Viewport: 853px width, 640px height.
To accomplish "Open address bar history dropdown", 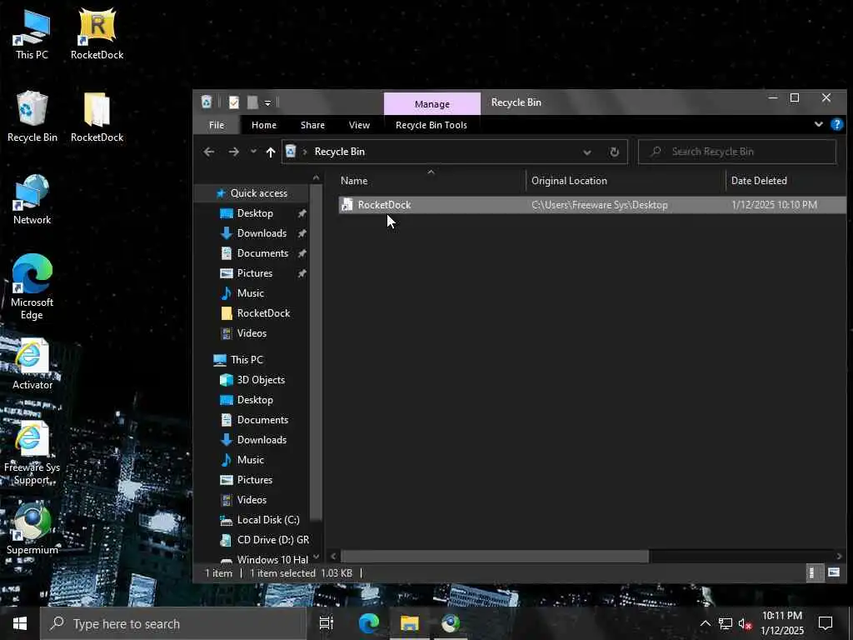I will click(x=587, y=152).
